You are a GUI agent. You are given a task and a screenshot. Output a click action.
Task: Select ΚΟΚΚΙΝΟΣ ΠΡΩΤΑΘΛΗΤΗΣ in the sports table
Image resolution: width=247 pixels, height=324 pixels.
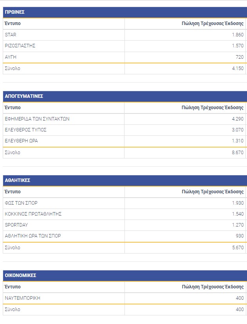pos(33,214)
